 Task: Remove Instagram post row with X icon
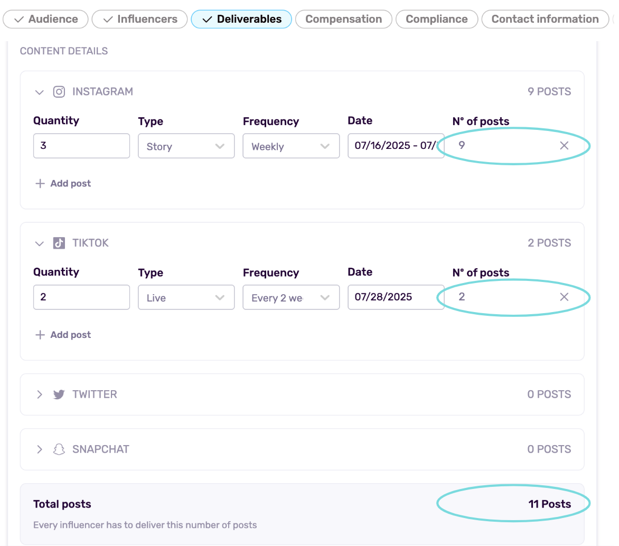[x=564, y=146]
